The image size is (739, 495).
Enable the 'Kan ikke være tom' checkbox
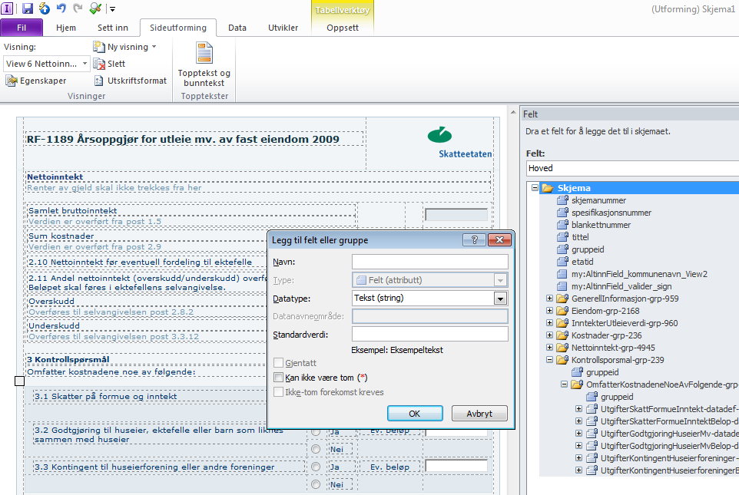tap(279, 378)
